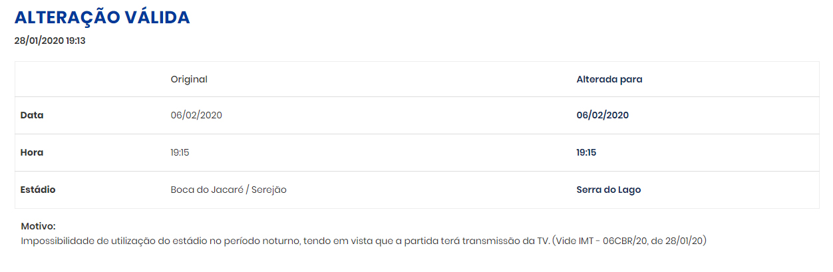Image resolution: width=833 pixels, height=272 pixels.
Task: Click Boca do Jacaré / Serejão stadium
Action: (228, 190)
